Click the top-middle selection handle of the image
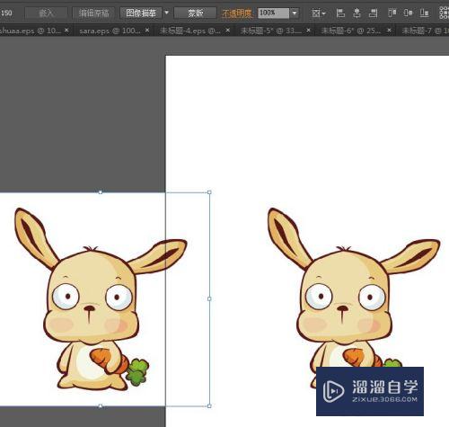This screenshot has width=449, height=427. [x=101, y=192]
